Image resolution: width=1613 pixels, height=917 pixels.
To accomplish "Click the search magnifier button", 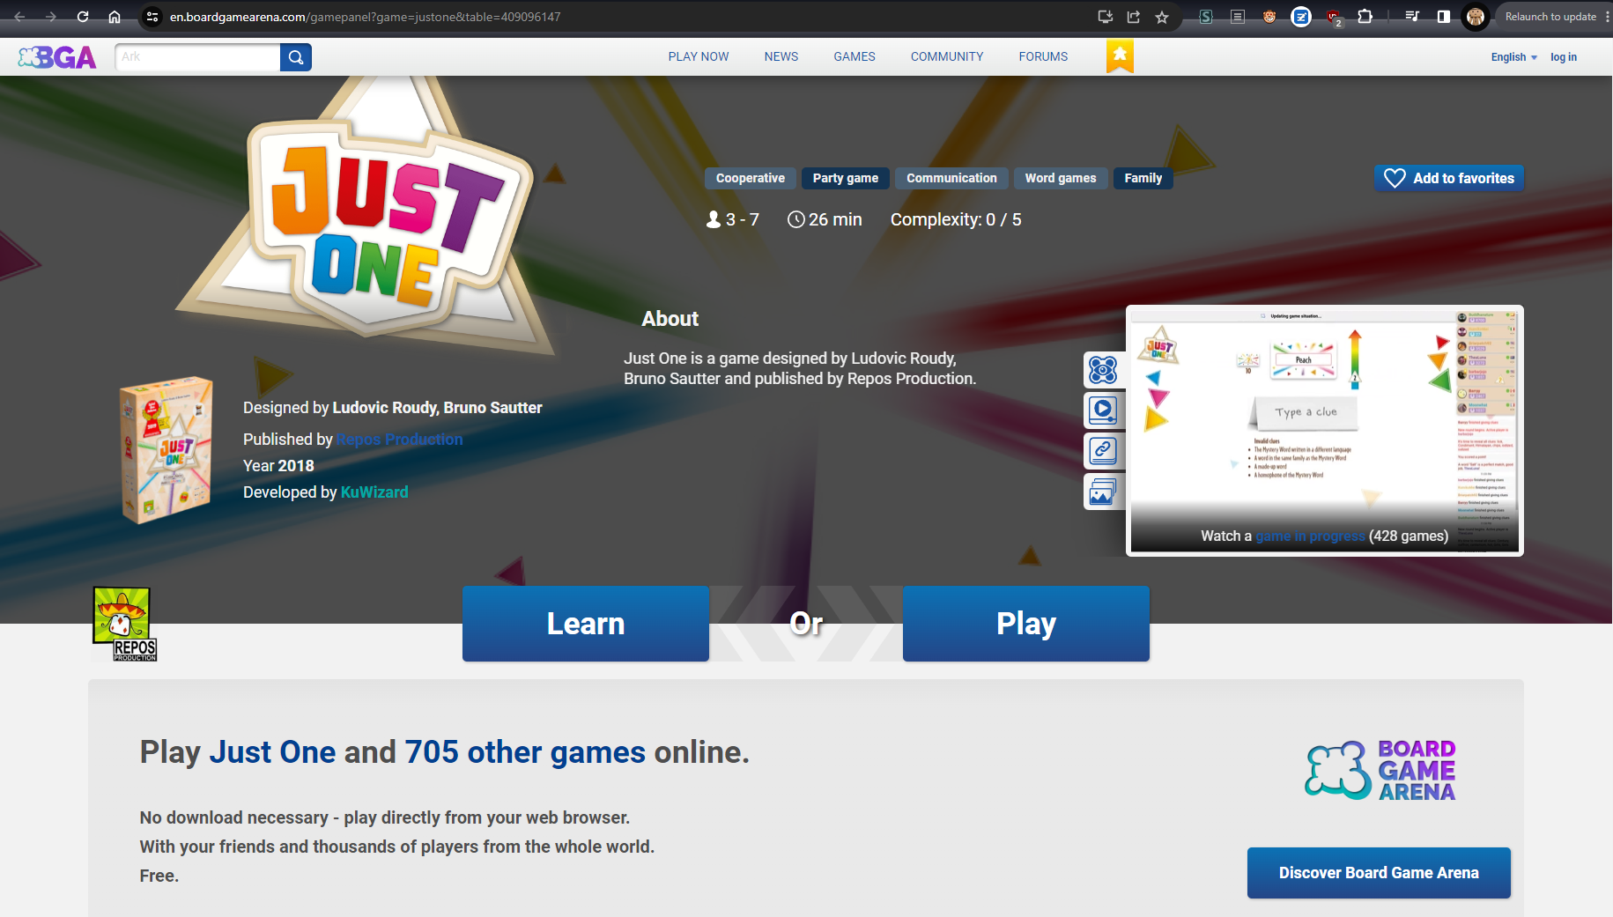I will (x=296, y=57).
